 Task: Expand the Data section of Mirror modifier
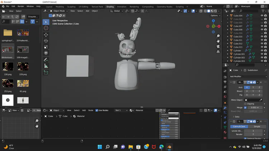tap(236, 117)
